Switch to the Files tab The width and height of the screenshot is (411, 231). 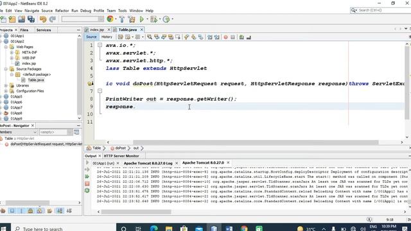coord(24,30)
